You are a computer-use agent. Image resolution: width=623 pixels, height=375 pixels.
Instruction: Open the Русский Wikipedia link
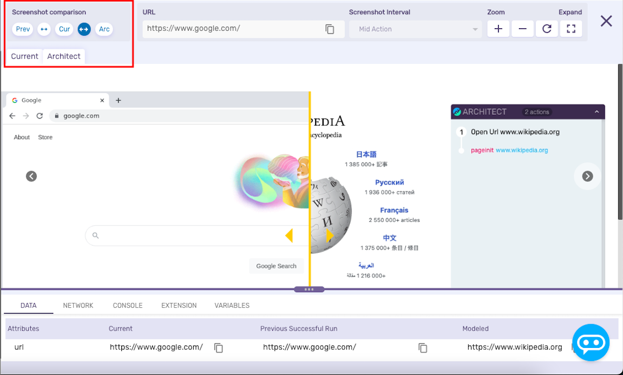pos(389,182)
